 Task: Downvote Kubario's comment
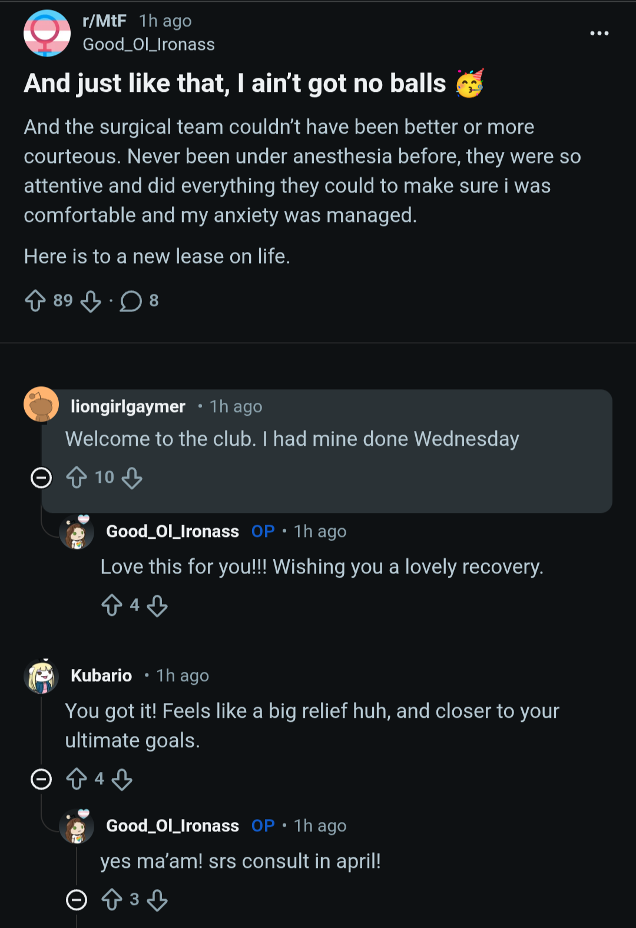[122, 780]
